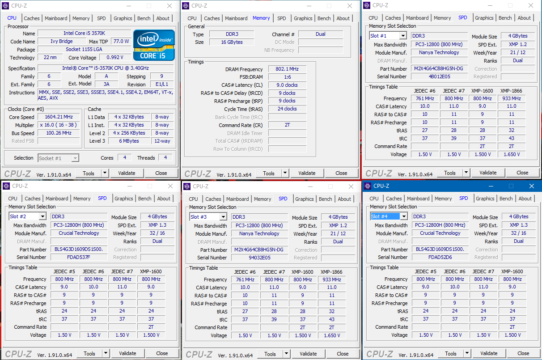Click CPU-Z title icon in the Slot #2 window
This screenshot has height=360, width=542.
pyautogui.click(x=6, y=186)
